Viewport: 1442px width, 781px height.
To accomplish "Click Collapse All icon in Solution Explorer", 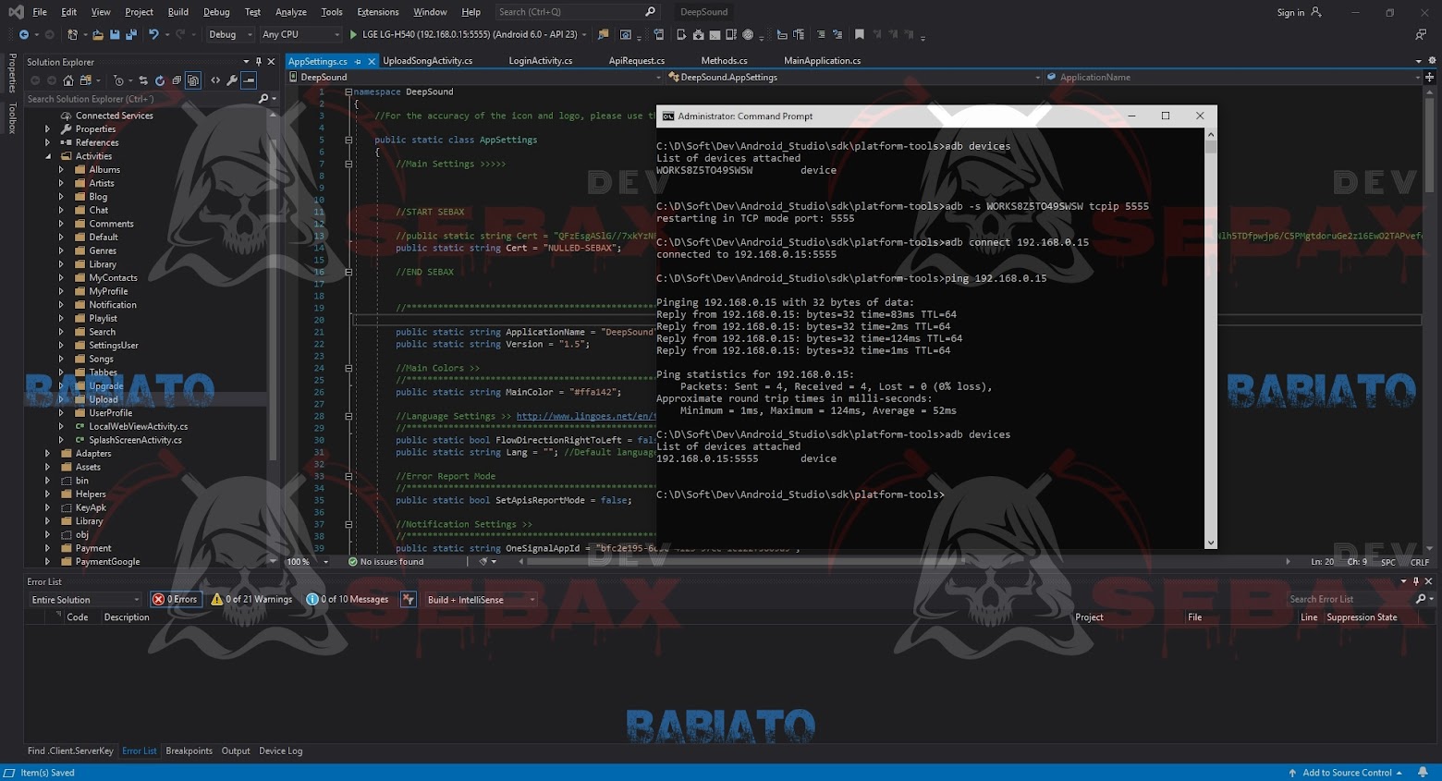I will [177, 80].
